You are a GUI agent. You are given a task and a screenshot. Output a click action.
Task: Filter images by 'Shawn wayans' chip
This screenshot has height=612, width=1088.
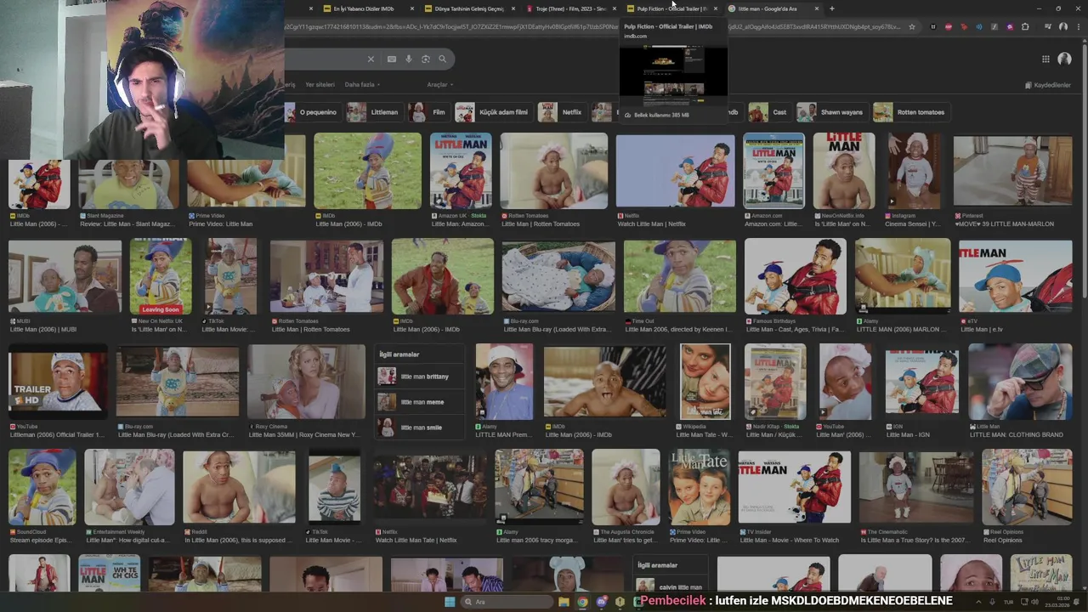click(x=831, y=112)
